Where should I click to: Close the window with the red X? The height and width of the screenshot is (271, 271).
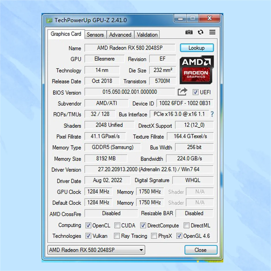pyautogui.click(x=210, y=18)
